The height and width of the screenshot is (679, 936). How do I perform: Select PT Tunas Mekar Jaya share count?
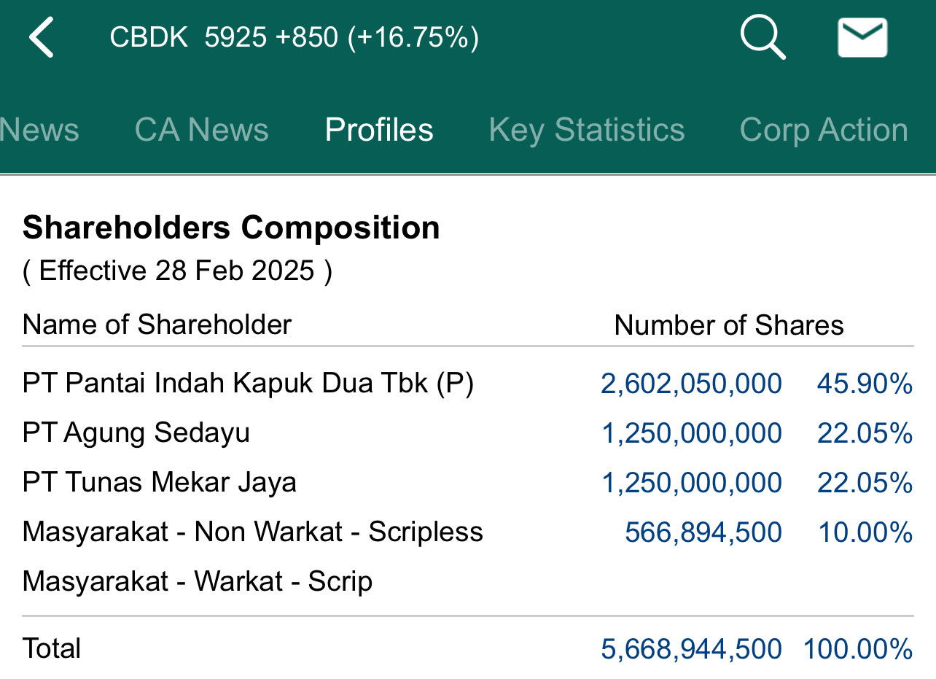tap(691, 482)
